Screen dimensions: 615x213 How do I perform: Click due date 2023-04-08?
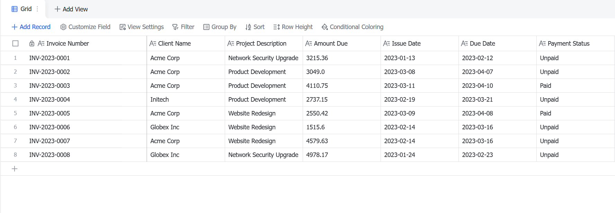[x=498, y=113]
